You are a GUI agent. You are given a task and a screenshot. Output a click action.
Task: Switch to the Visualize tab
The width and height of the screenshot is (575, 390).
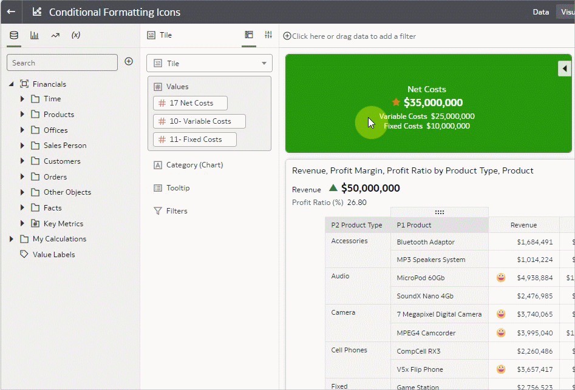click(566, 12)
